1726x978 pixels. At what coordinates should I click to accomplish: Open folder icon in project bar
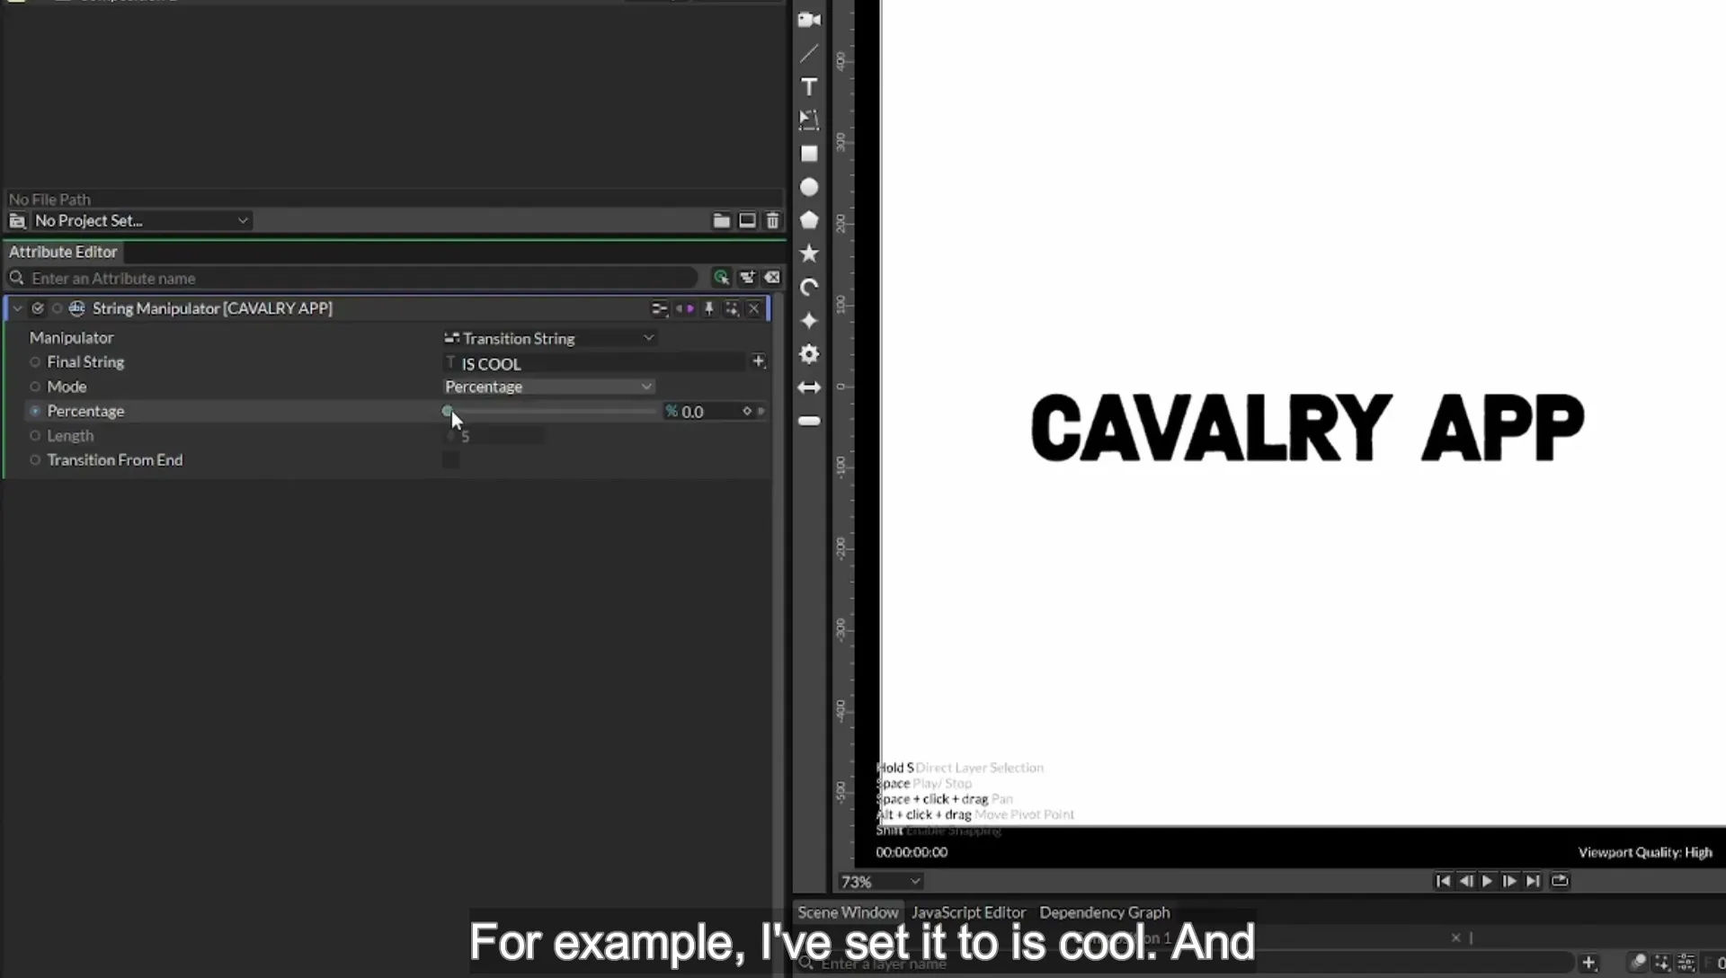tap(721, 220)
